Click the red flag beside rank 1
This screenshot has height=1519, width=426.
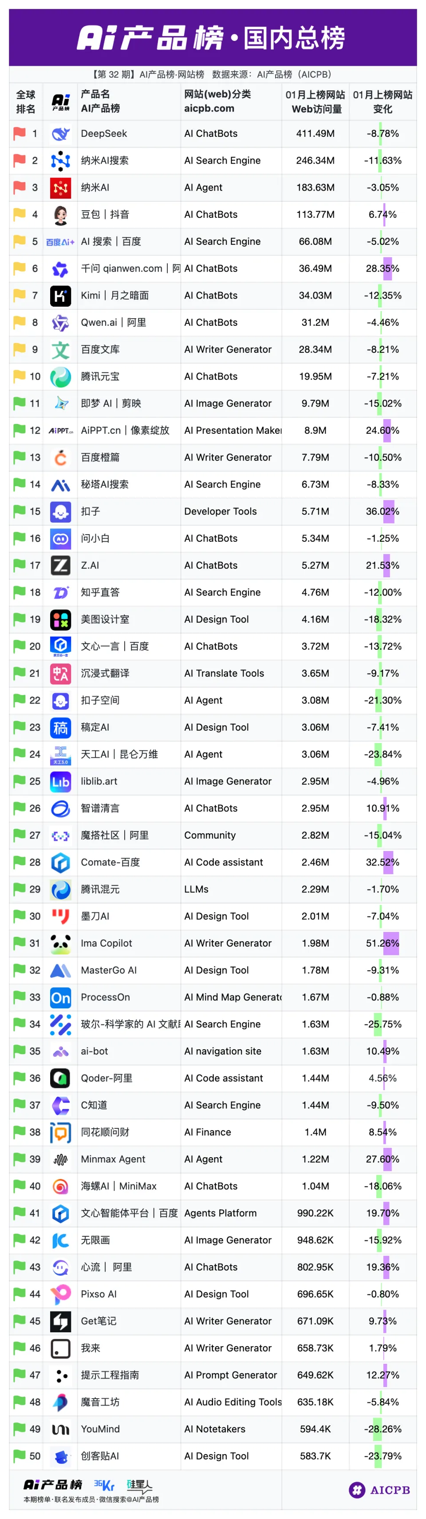[x=20, y=133]
